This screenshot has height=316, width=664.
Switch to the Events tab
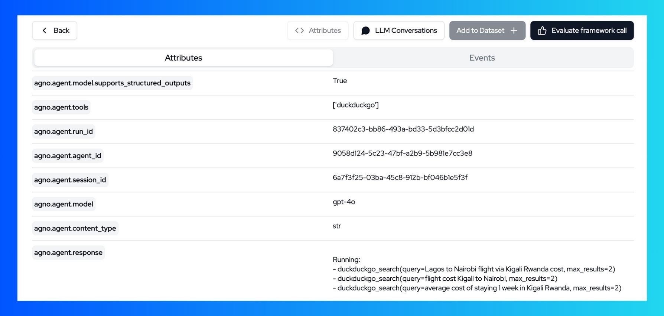point(482,58)
